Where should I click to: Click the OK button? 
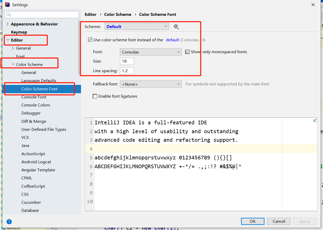tap(253, 221)
